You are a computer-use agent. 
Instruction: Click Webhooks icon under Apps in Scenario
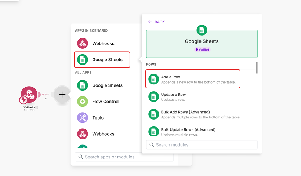[83, 43]
